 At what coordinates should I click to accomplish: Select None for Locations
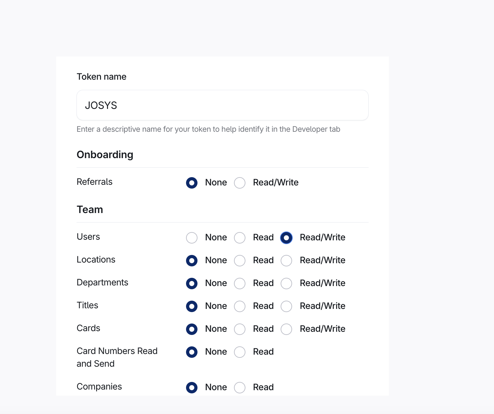(x=192, y=261)
